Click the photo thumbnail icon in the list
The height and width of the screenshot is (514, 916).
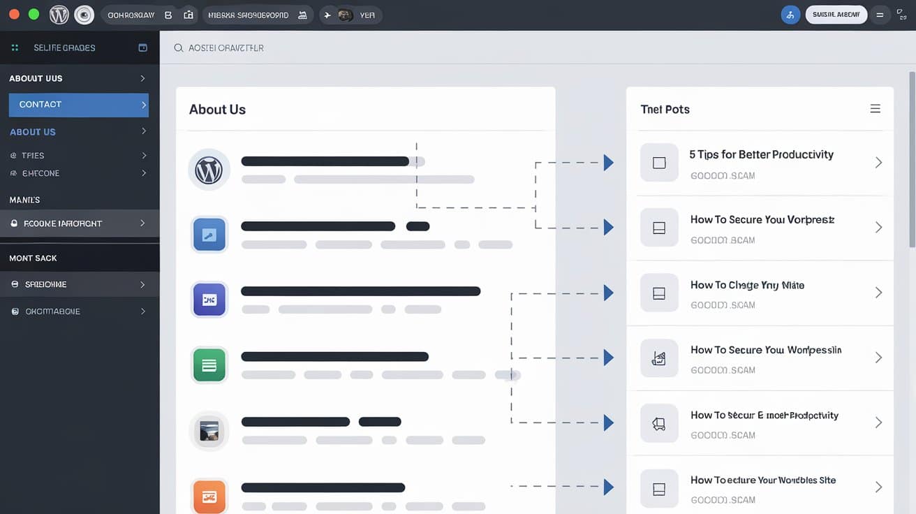[209, 430]
